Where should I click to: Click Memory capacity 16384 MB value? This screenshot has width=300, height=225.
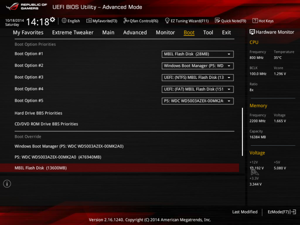coord(258,137)
